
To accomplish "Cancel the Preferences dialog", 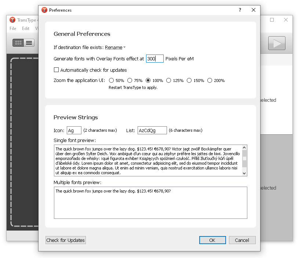I will point(242,240).
